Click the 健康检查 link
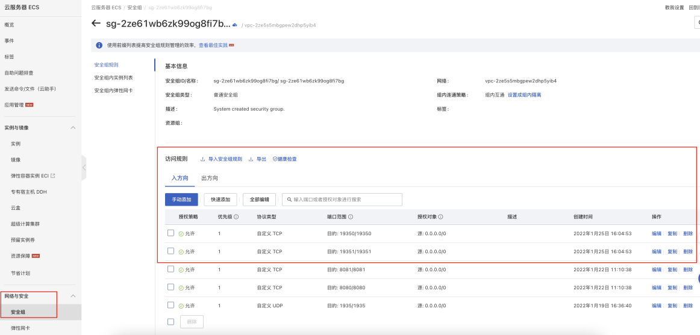The image size is (700, 335). point(287,159)
